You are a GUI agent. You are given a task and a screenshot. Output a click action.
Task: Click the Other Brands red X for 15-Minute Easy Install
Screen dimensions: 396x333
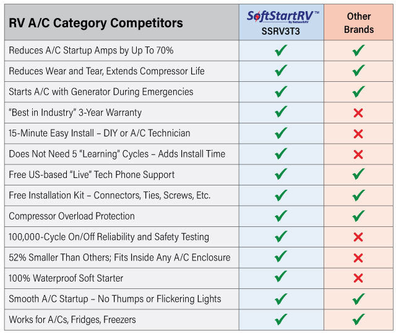[x=358, y=133]
